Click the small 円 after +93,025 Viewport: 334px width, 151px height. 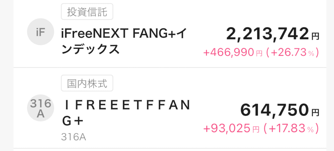tap(256, 130)
